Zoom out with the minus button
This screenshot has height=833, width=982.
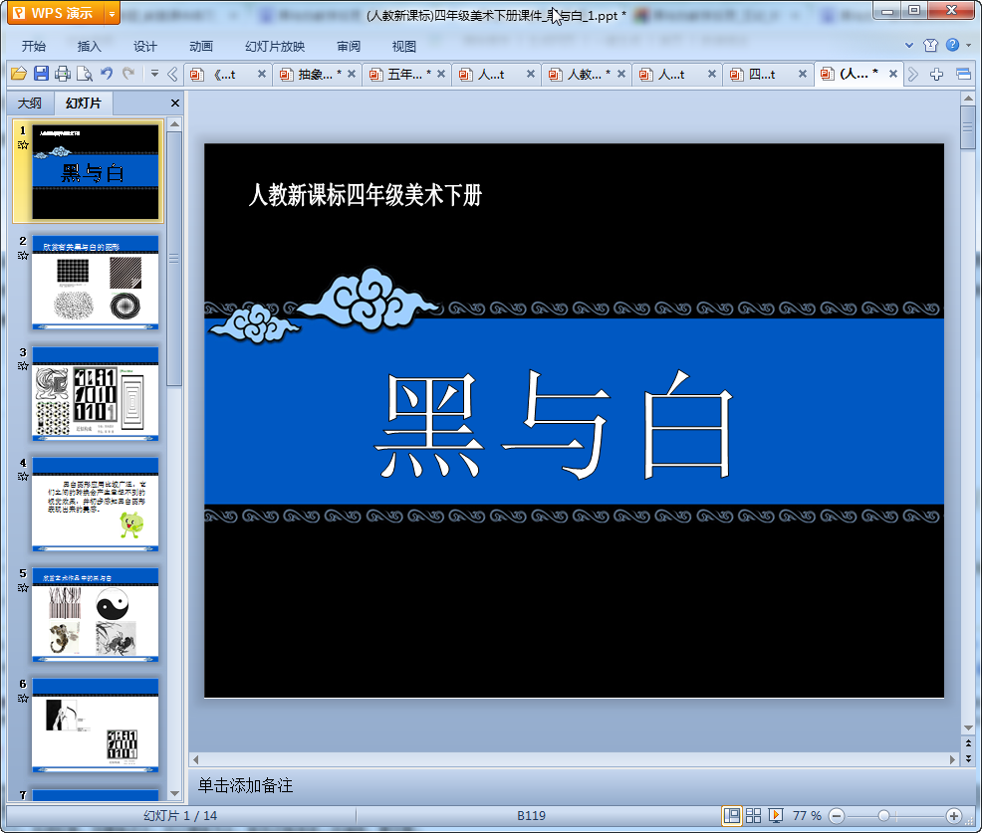837,816
